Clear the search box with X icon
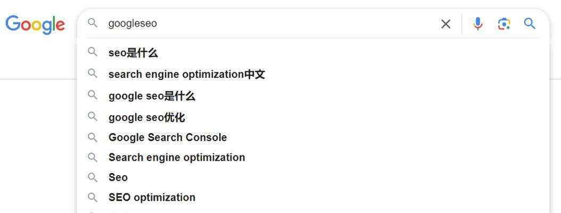The height and width of the screenshot is (213, 561). (446, 24)
